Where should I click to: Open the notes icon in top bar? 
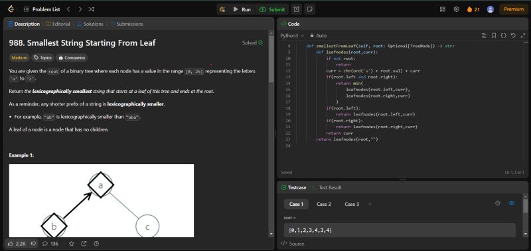click(309, 9)
